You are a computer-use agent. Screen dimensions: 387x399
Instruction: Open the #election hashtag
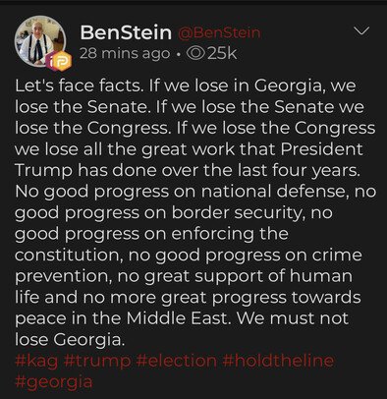[177, 361]
